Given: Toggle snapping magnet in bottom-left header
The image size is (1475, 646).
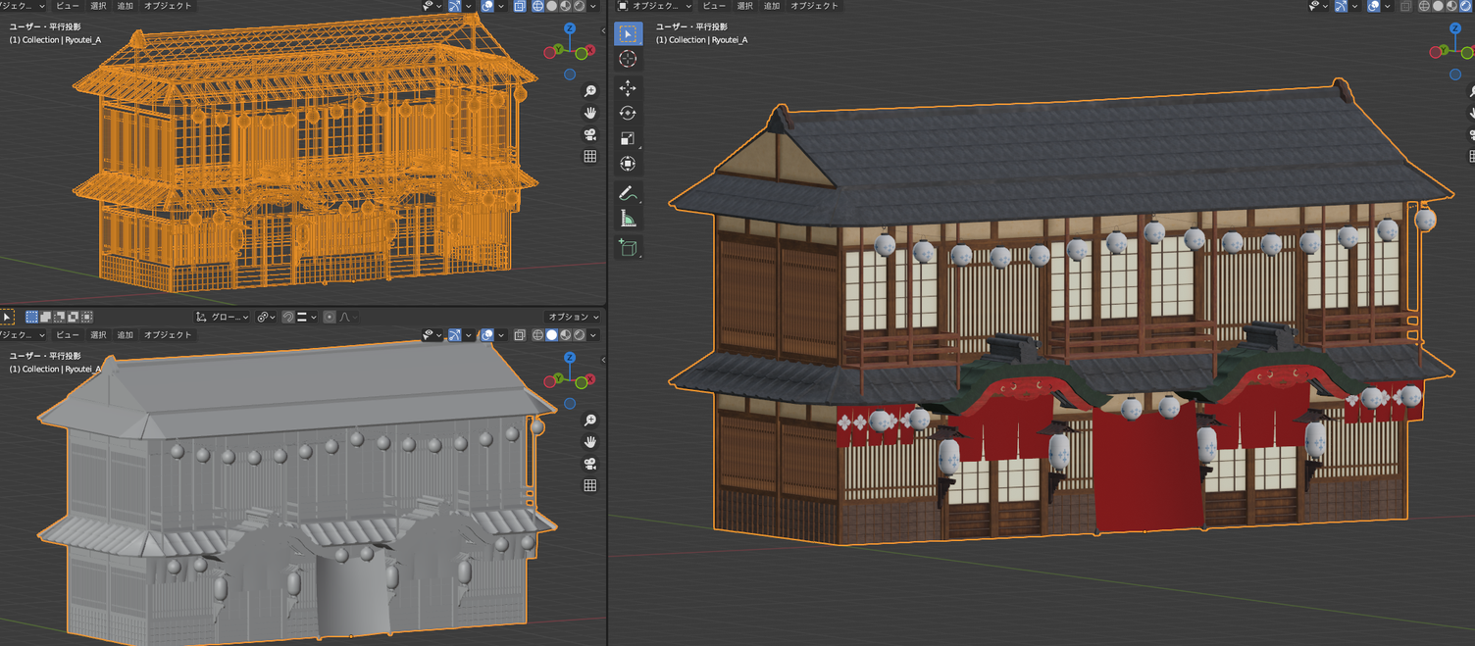Looking at the screenshot, I should click(287, 317).
